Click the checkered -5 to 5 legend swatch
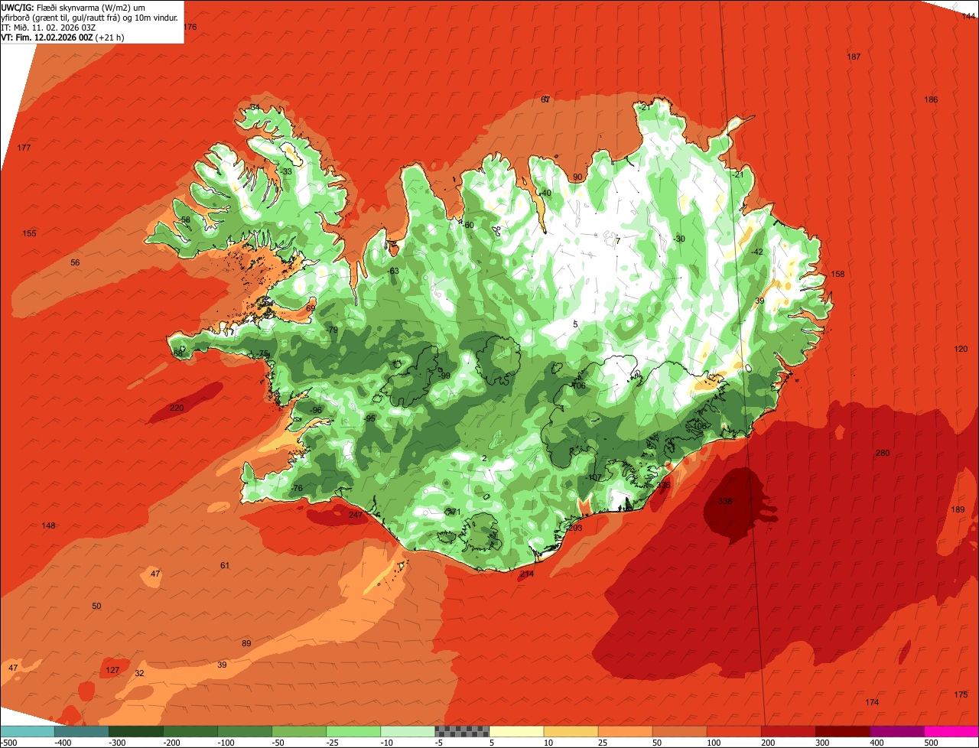Image resolution: width=979 pixels, height=748 pixels. click(462, 730)
